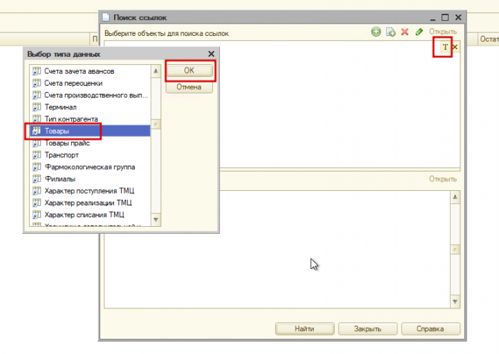This screenshot has height=354, width=499.
Task: Select Характер поступления ТМЦ item
Action: (x=90, y=191)
